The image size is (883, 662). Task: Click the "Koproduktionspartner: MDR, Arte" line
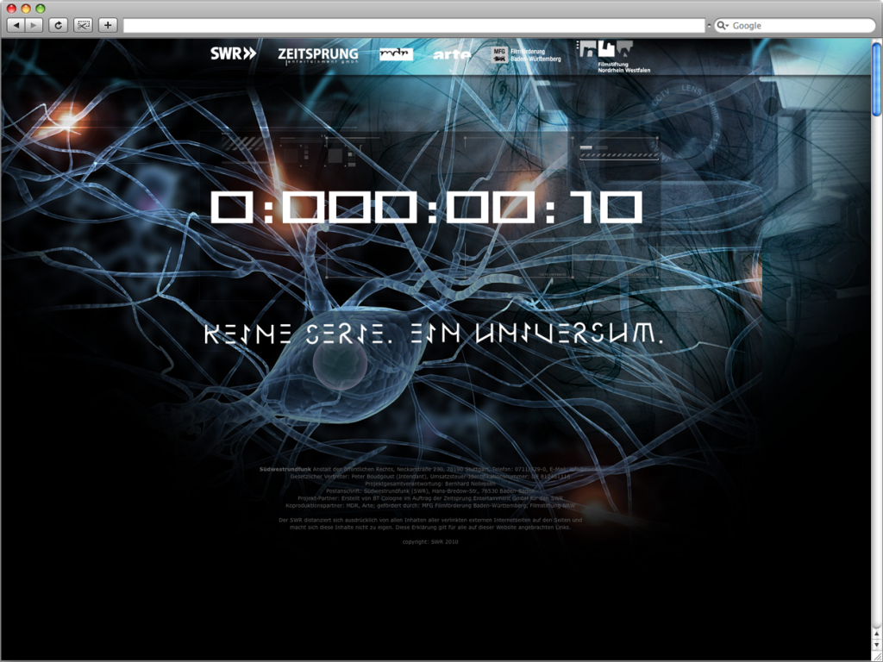431,505
